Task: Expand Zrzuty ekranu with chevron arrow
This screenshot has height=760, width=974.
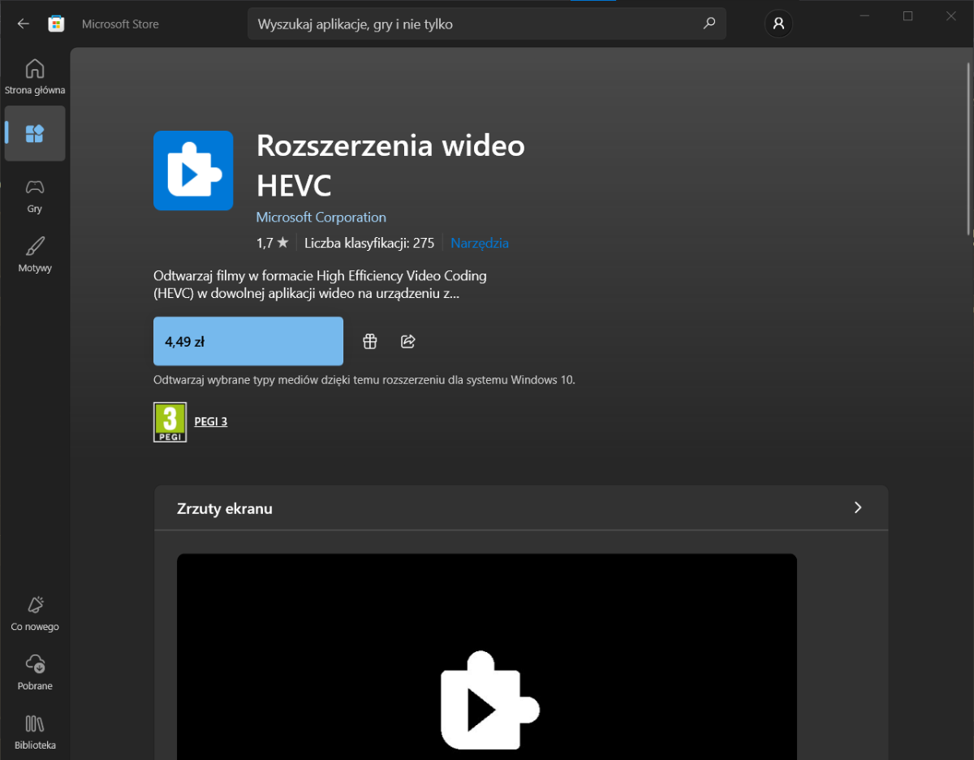Action: coord(858,508)
